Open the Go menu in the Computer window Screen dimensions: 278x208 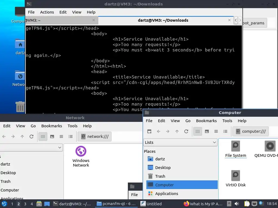click(188, 121)
